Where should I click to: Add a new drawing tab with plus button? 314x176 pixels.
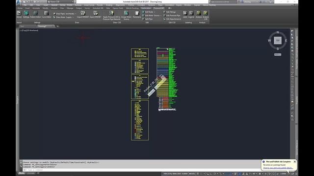click(x=58, y=26)
